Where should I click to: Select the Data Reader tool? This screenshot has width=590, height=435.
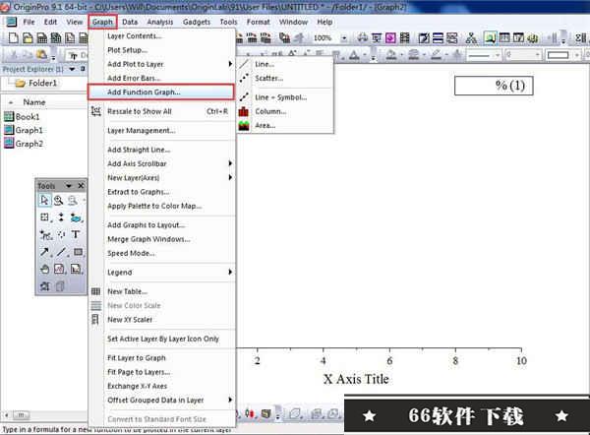coord(61,217)
